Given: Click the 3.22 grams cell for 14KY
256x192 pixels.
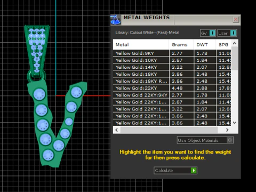Looking at the screenshot, I should (x=181, y=67).
